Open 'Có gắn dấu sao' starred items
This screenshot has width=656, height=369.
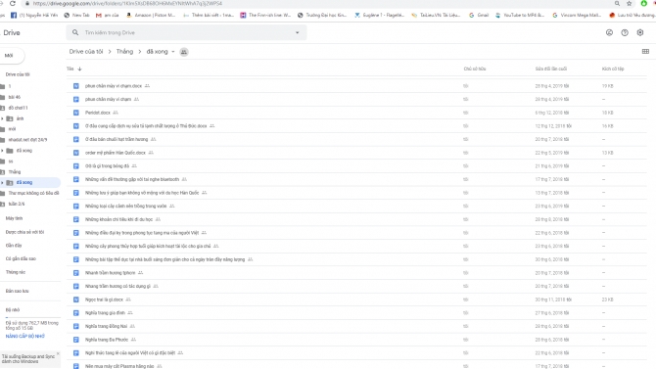(x=21, y=258)
